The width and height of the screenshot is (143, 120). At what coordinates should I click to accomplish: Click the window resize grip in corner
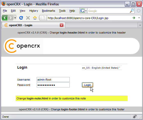coord(141,118)
